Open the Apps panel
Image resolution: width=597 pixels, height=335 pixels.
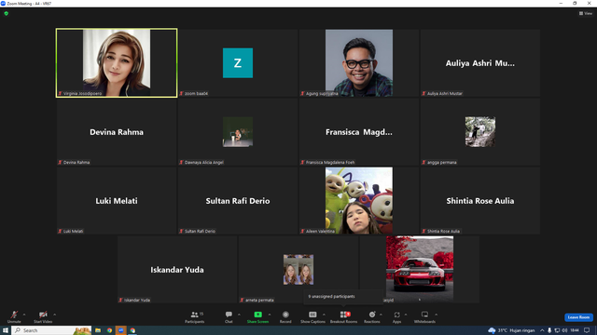[x=396, y=316]
